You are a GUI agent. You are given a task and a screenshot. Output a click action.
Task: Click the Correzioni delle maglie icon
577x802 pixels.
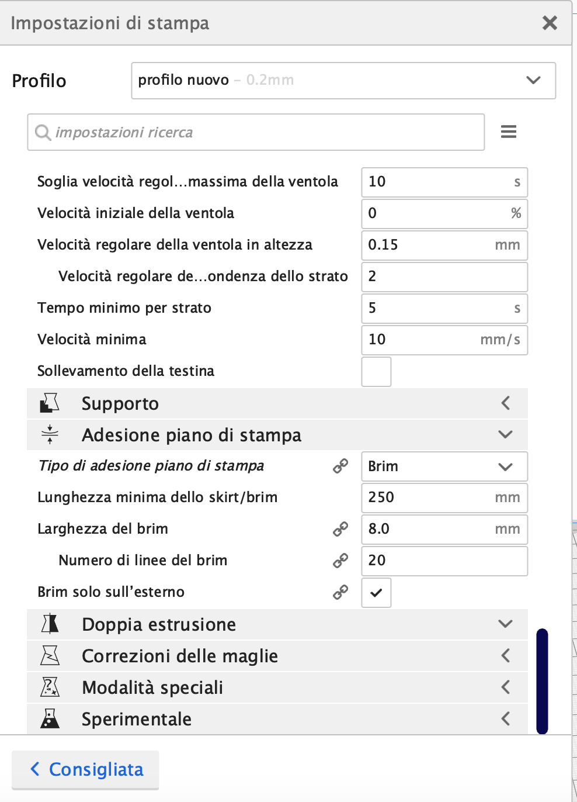[50, 656]
